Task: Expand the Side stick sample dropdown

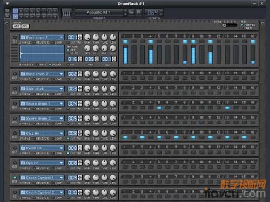Action: [62, 89]
